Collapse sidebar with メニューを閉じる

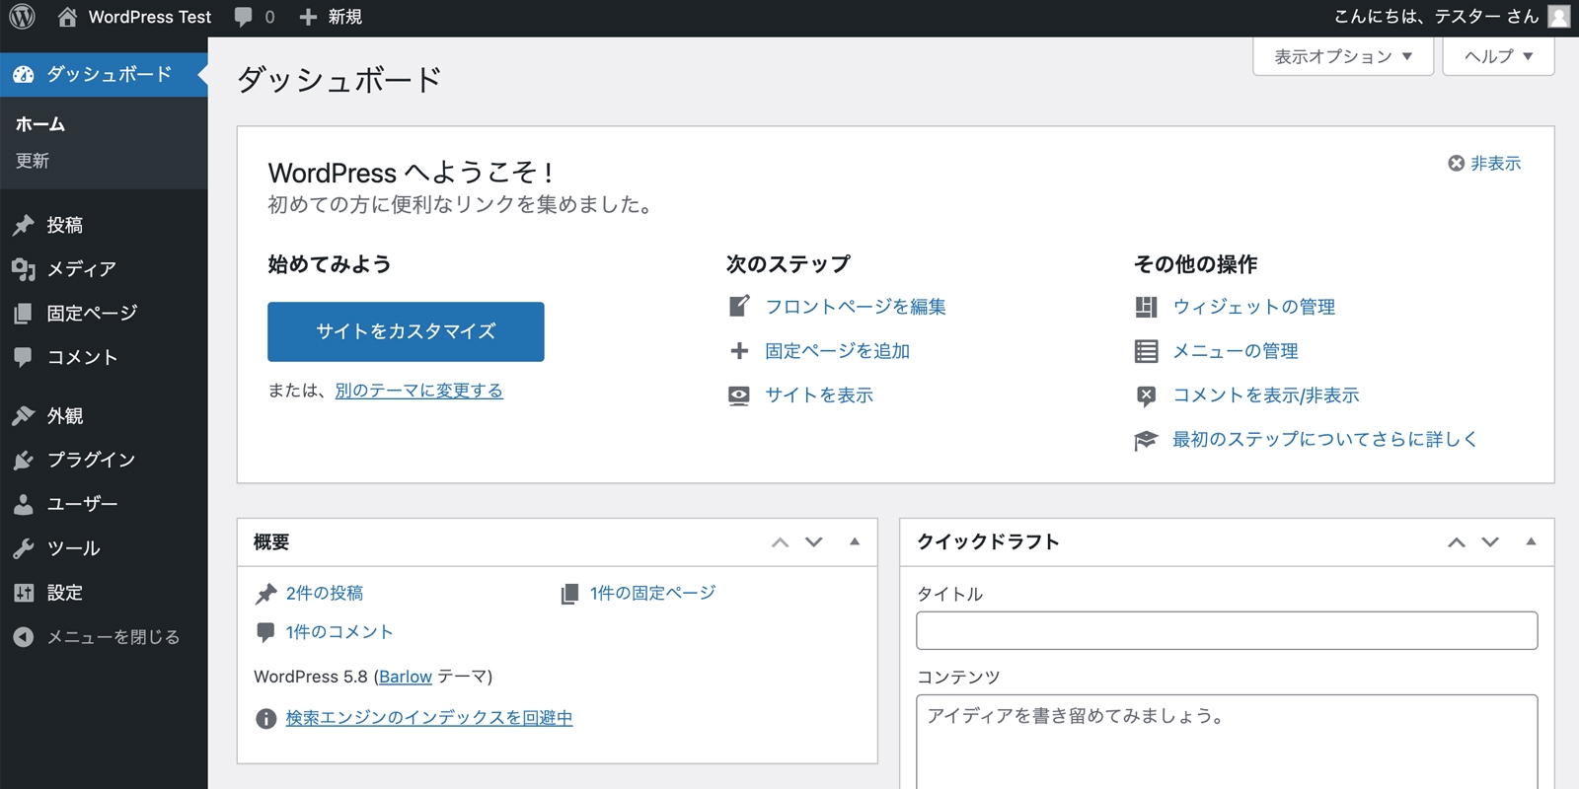coord(113,637)
